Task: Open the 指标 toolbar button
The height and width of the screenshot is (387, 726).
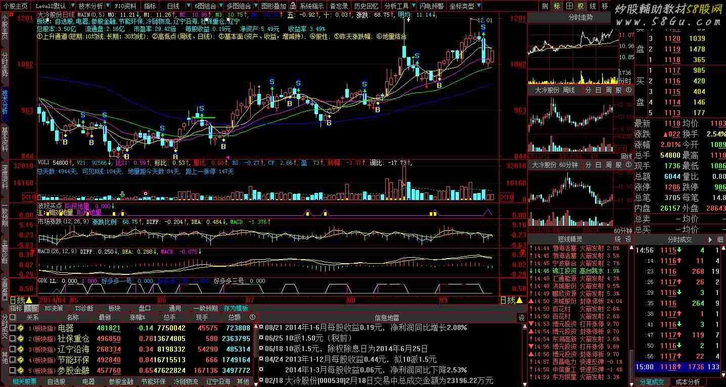Action: tap(150, 6)
